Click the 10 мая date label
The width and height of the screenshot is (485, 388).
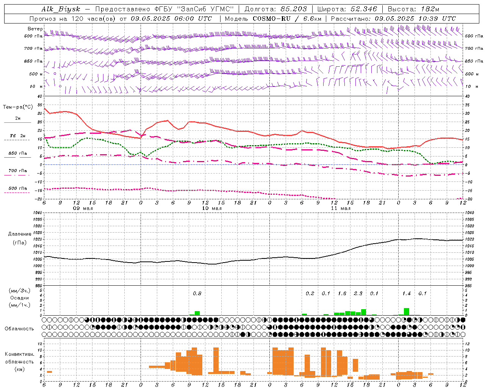point(211,208)
